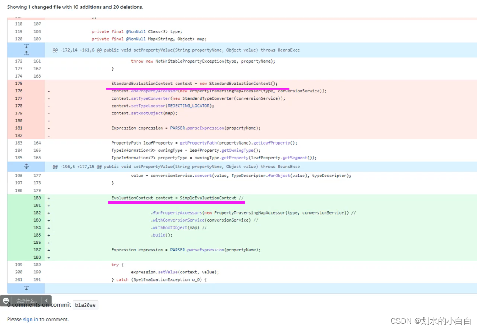Image resolution: width=477 pixels, height=329 pixels.
Task: Click new line number 164
Action: [37, 143]
